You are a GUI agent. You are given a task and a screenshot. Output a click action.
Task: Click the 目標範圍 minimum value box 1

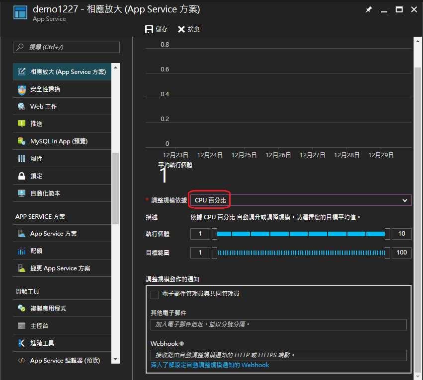(x=200, y=253)
